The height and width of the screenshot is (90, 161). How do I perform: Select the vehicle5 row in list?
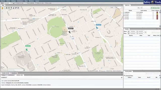click(142, 19)
